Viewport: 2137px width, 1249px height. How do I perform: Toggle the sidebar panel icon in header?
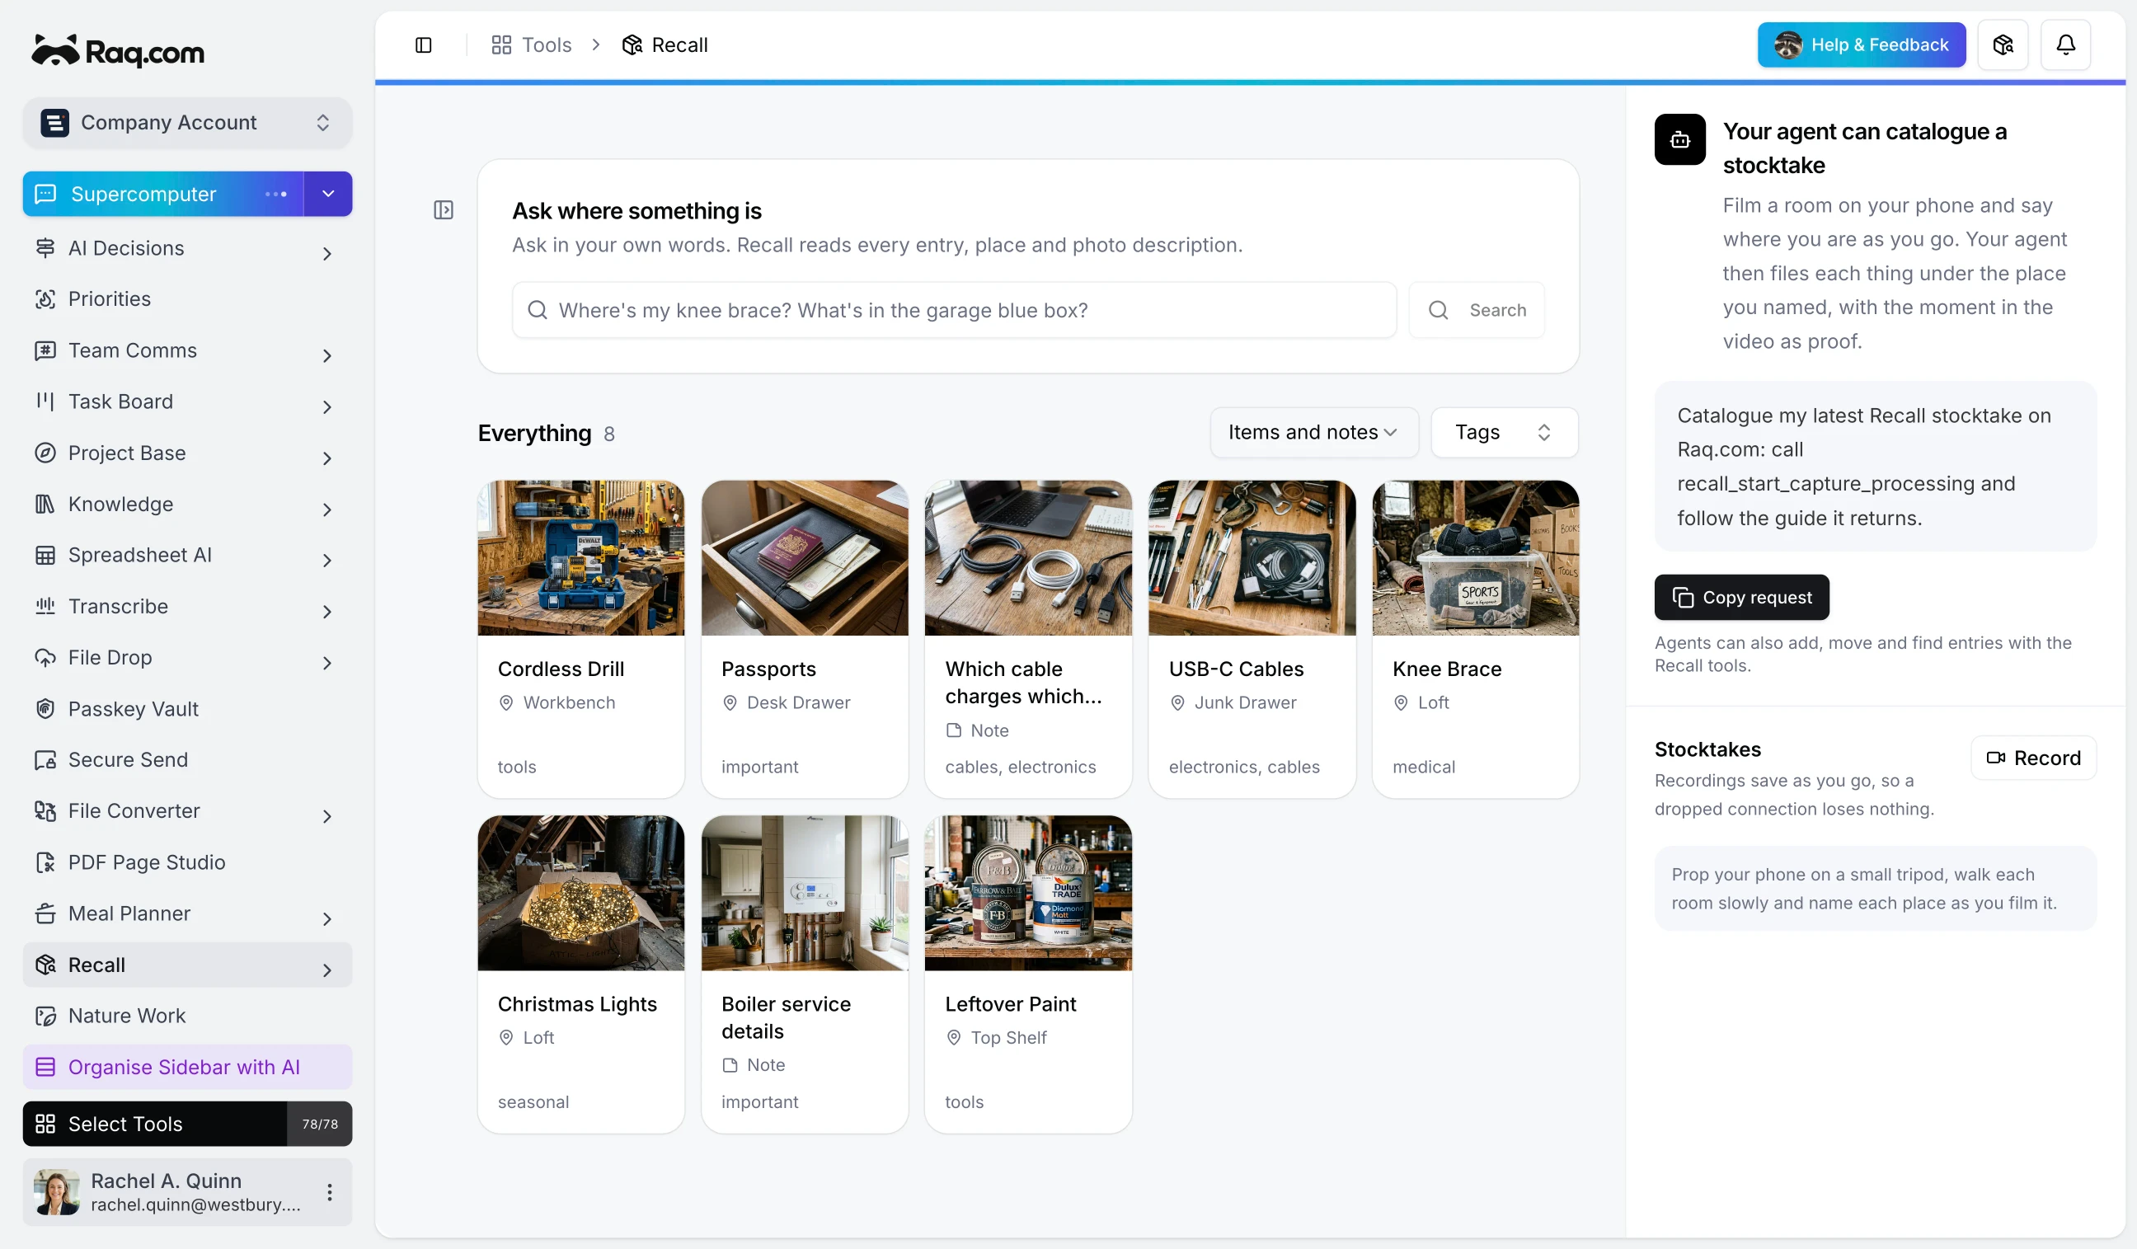[x=423, y=45]
